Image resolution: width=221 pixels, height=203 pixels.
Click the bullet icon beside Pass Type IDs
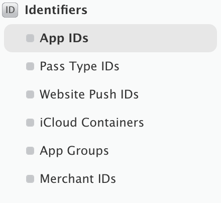30,66
